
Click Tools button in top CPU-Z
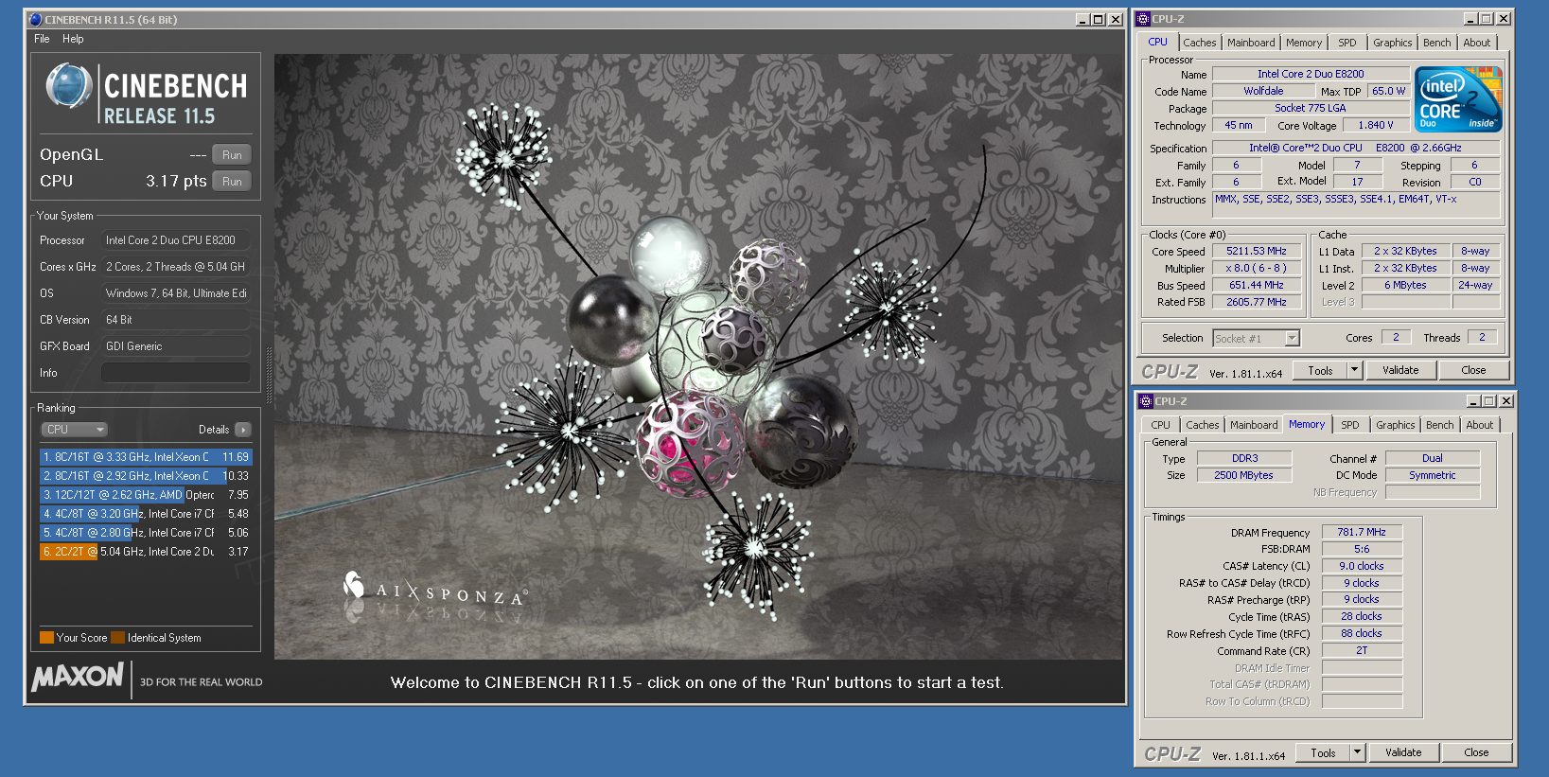pos(1321,371)
